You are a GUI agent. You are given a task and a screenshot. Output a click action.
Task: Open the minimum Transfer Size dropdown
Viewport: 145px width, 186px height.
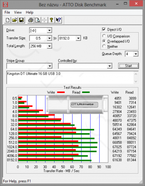[49, 38]
